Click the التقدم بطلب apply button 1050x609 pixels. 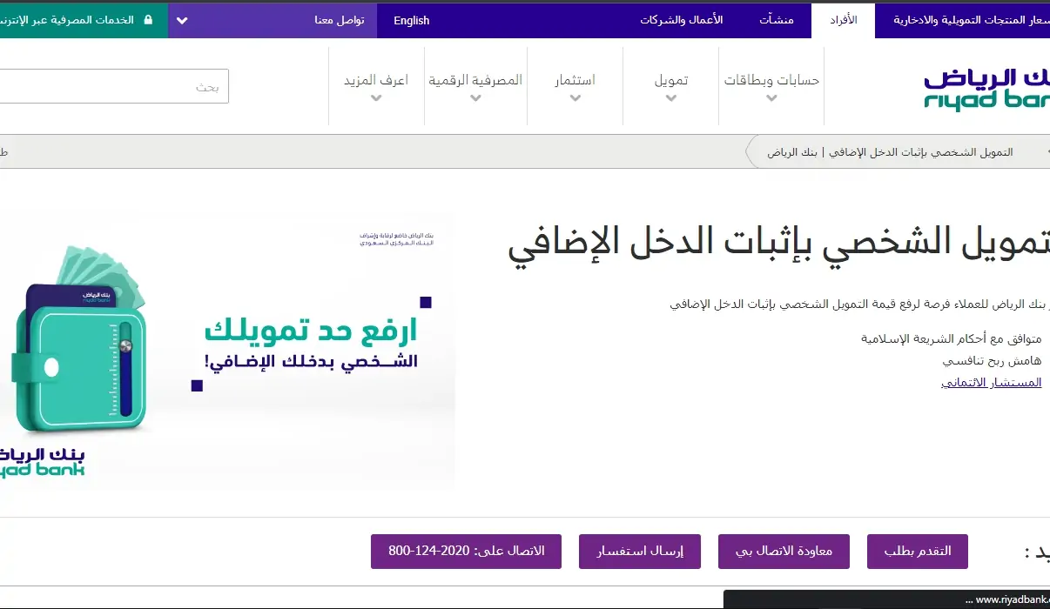pos(918,552)
